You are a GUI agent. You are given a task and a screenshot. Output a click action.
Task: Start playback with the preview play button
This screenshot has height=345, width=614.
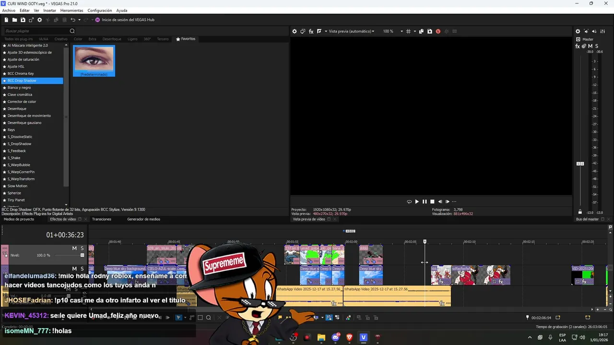click(x=417, y=202)
